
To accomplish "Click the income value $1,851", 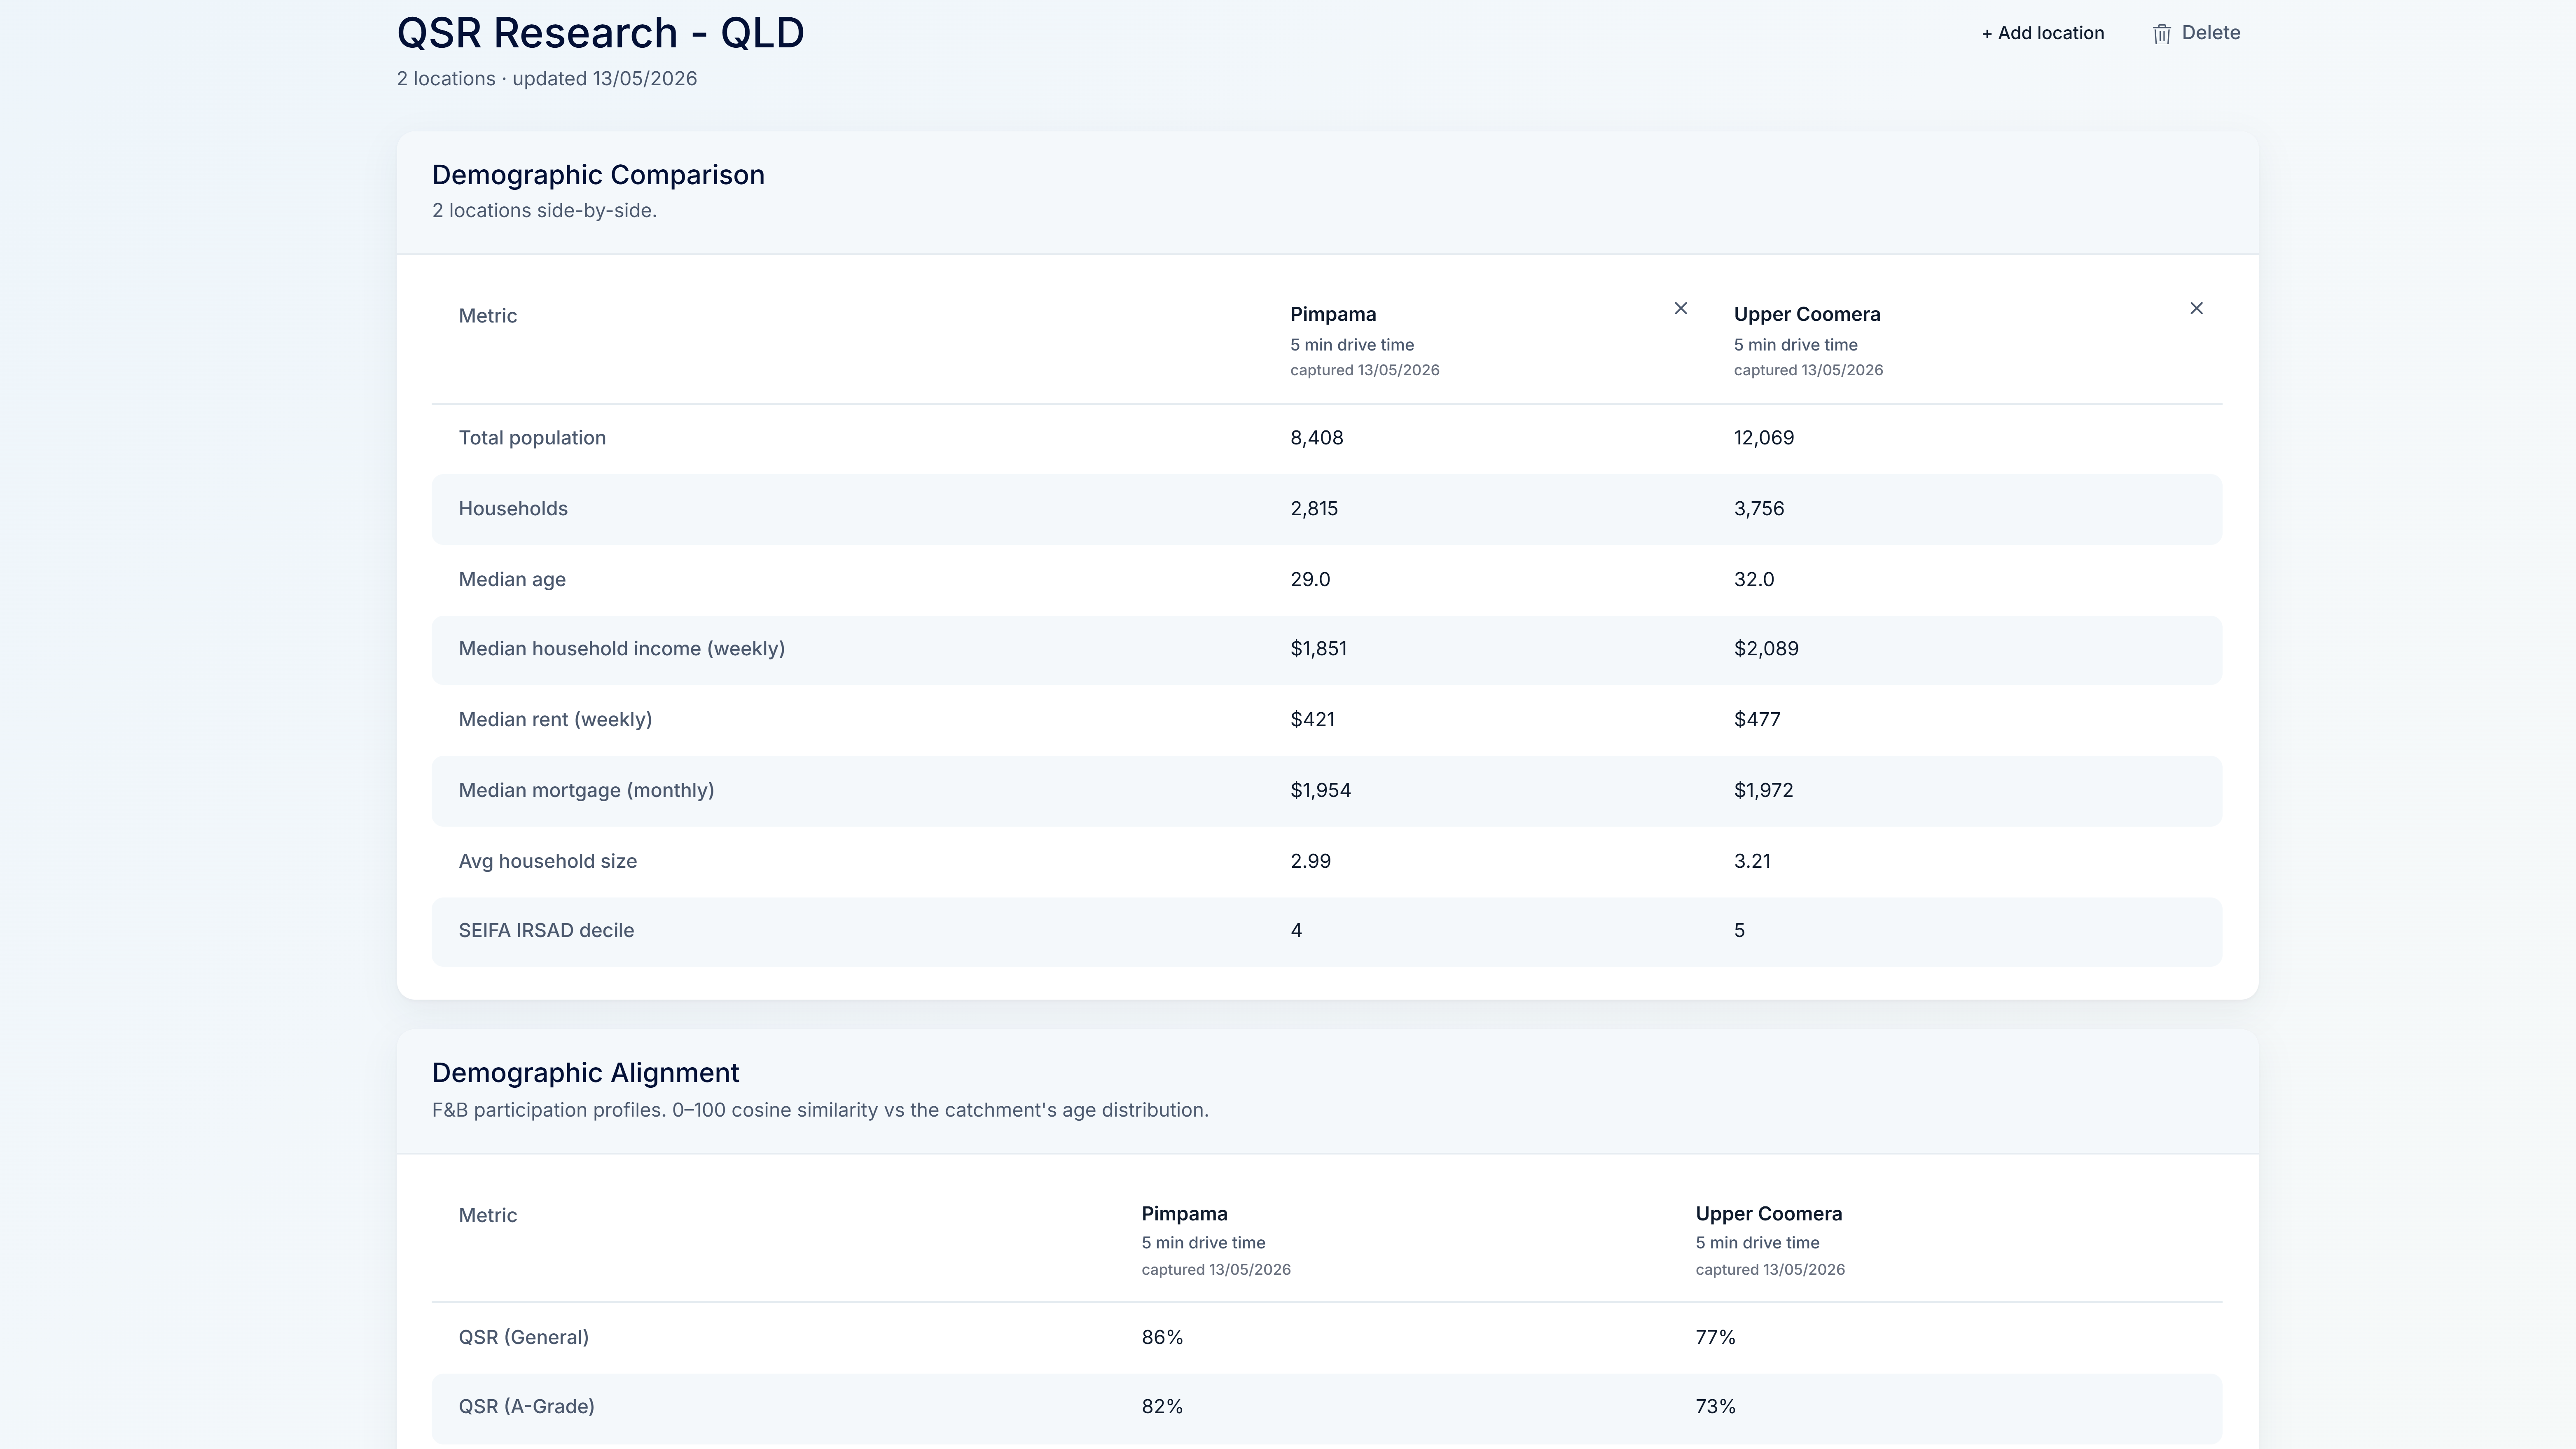I will 1319,649.
